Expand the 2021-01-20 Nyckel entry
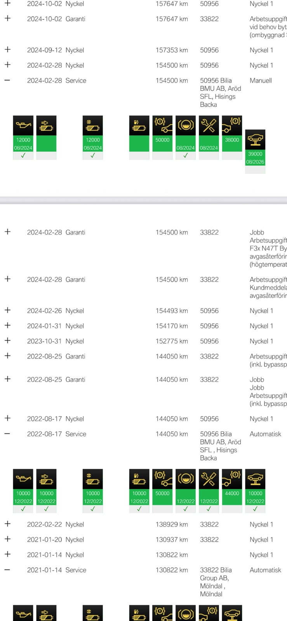 [x=7, y=539]
